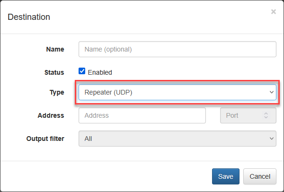Cancel the destination dialog

pyautogui.click(x=260, y=176)
